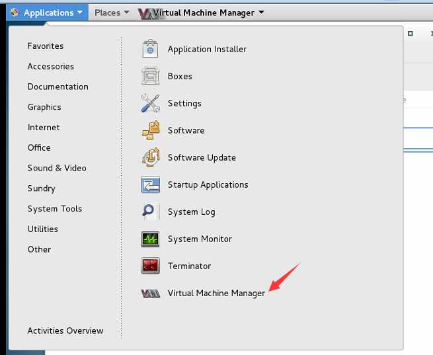Select the Sound & Video category
Image resolution: width=433 pixels, height=355 pixels.
point(57,168)
